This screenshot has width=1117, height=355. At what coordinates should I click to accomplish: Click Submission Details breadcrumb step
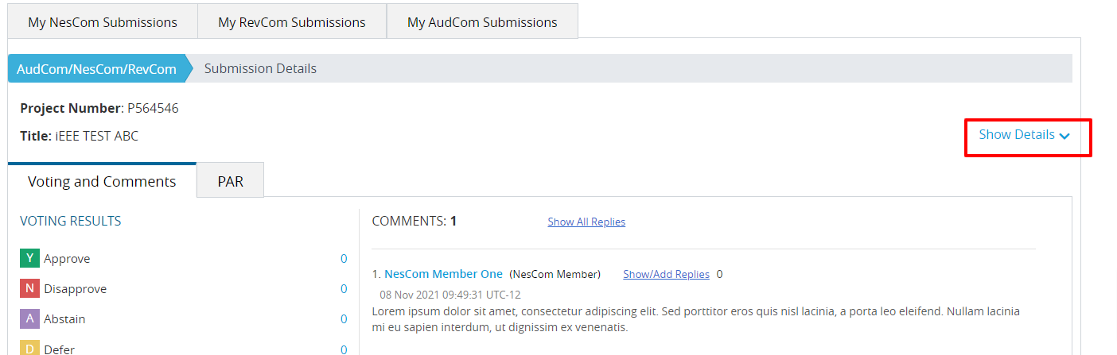(x=260, y=69)
